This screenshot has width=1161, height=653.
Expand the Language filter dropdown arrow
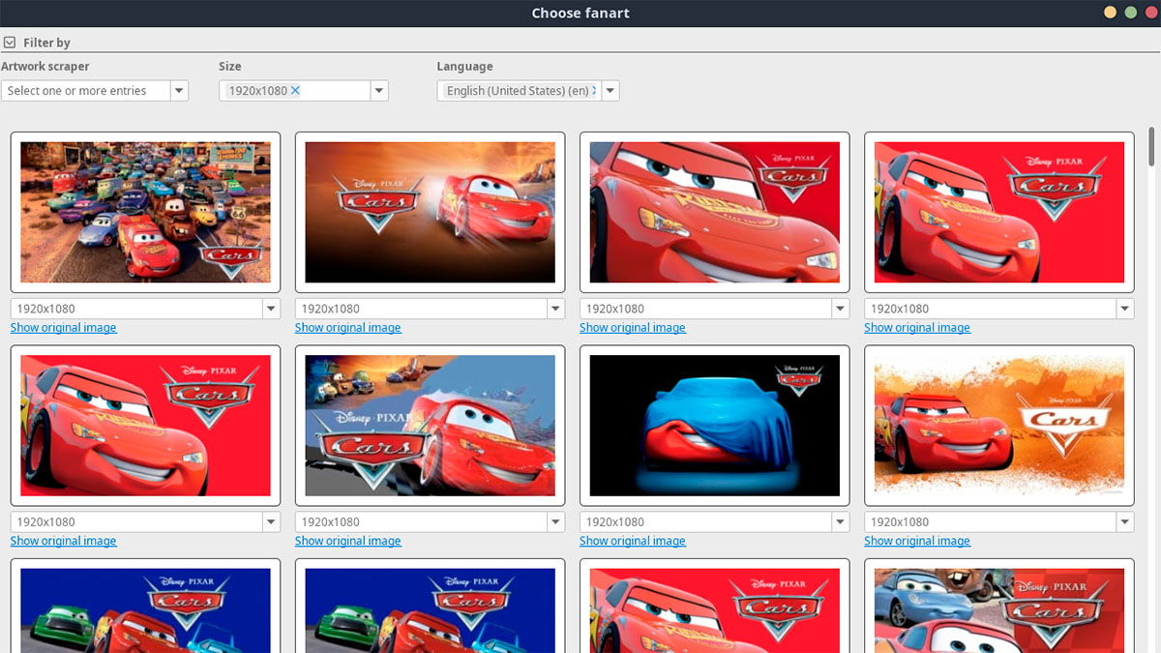point(610,91)
